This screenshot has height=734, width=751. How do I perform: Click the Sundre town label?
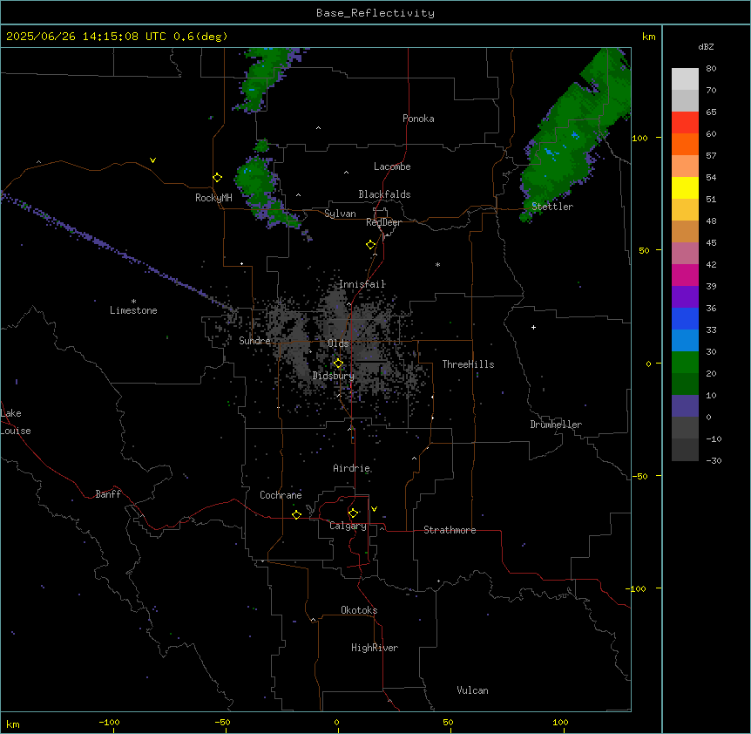click(254, 341)
